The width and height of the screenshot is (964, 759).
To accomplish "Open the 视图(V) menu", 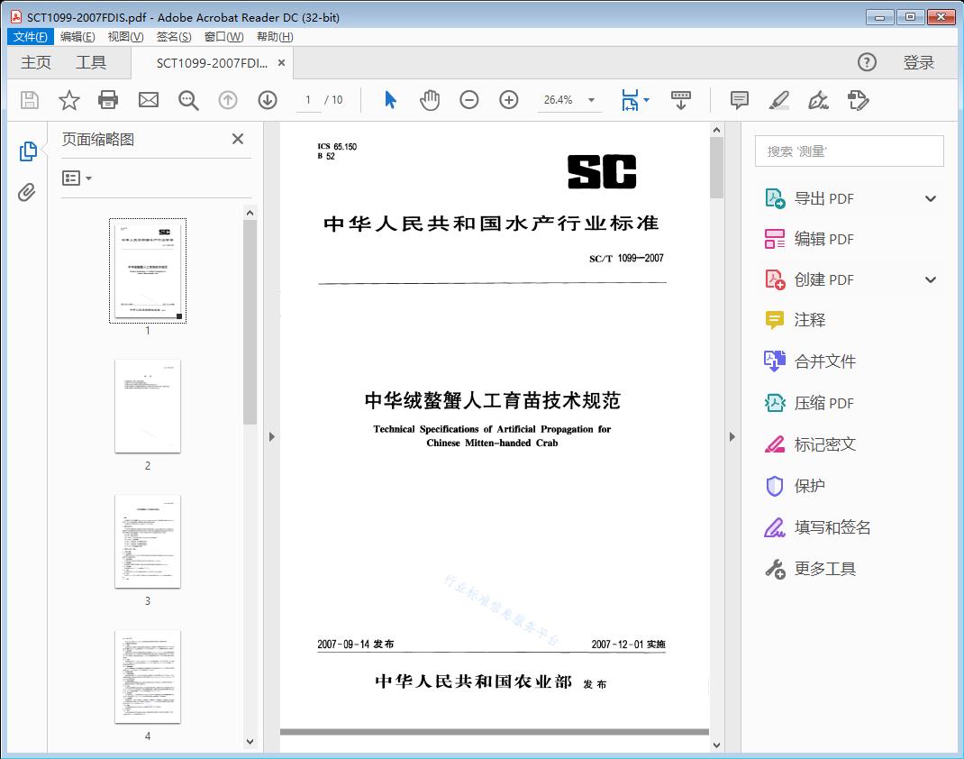I will tap(125, 37).
